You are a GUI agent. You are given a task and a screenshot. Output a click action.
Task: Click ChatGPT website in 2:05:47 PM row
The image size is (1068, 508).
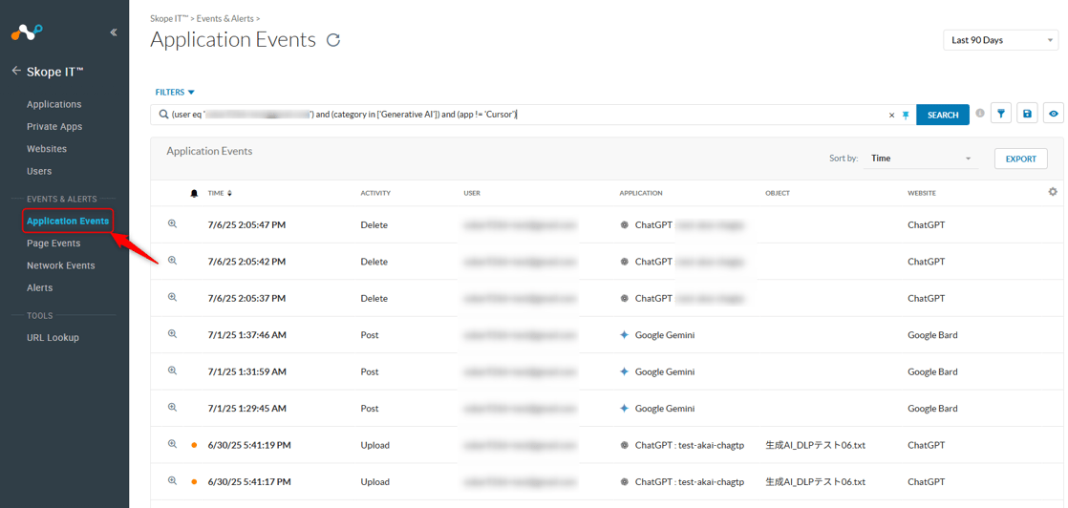point(926,224)
